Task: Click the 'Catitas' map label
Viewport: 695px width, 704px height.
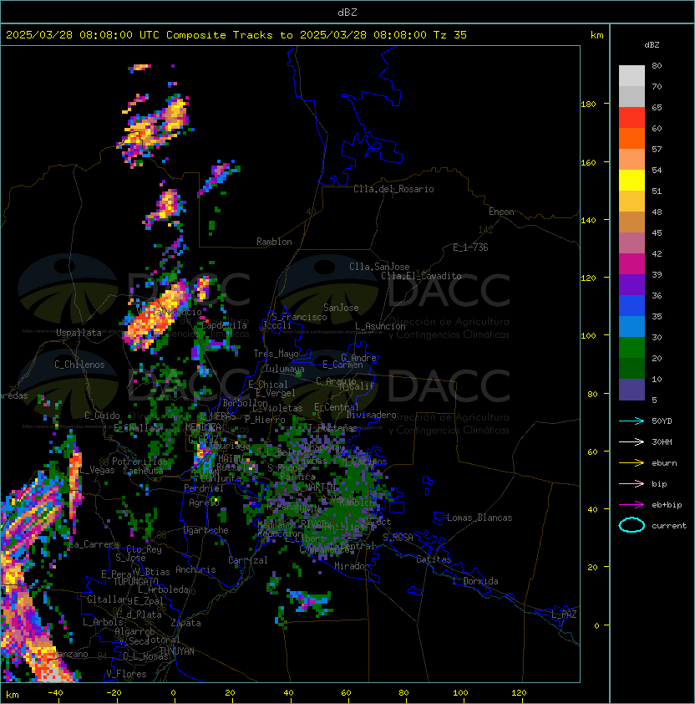Action: click(x=434, y=559)
